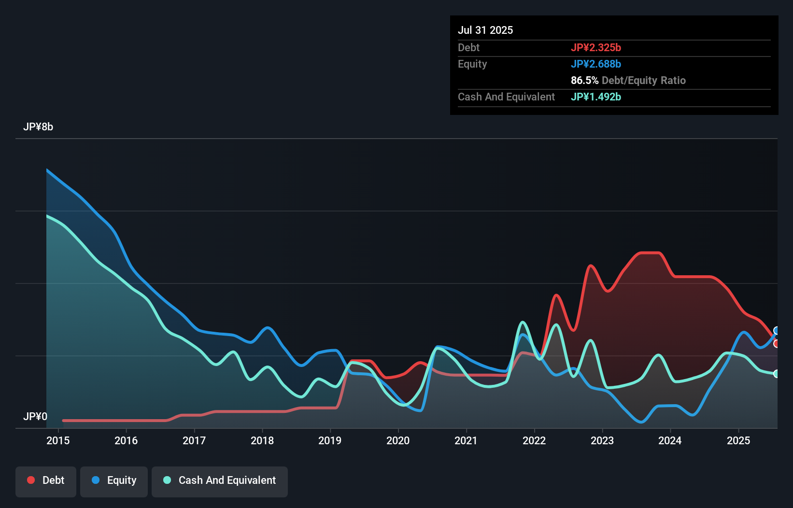Image resolution: width=793 pixels, height=508 pixels.
Task: Click the Jul 31 2025 tooltip header
Action: click(485, 29)
